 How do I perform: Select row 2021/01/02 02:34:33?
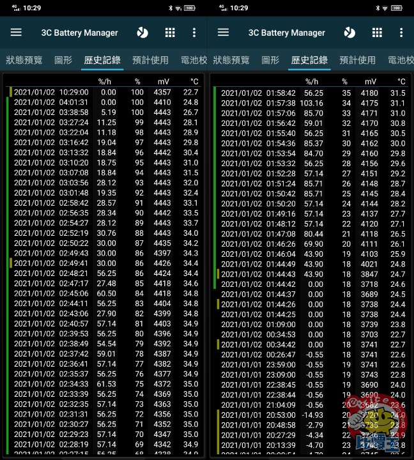(x=104, y=384)
